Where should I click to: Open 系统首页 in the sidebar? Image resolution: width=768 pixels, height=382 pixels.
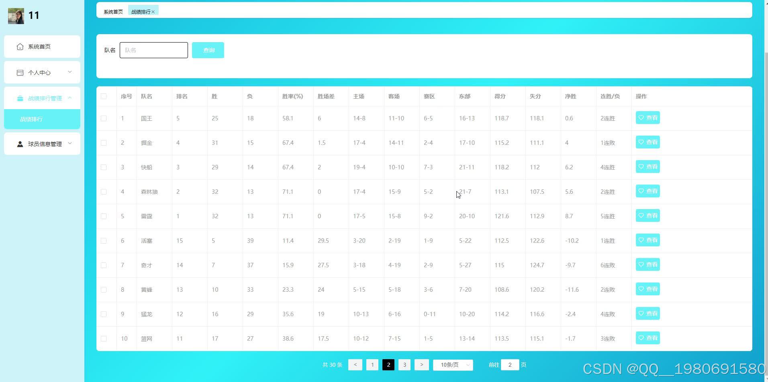pyautogui.click(x=42, y=47)
